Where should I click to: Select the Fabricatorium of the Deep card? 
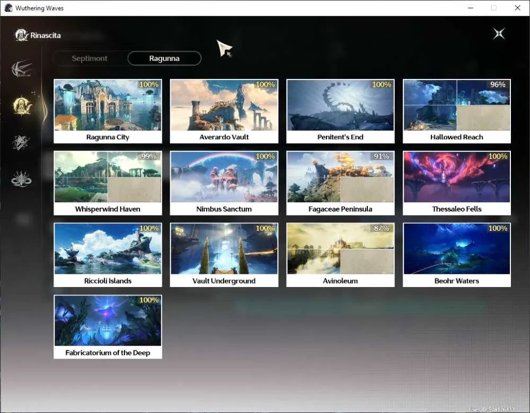(108, 327)
